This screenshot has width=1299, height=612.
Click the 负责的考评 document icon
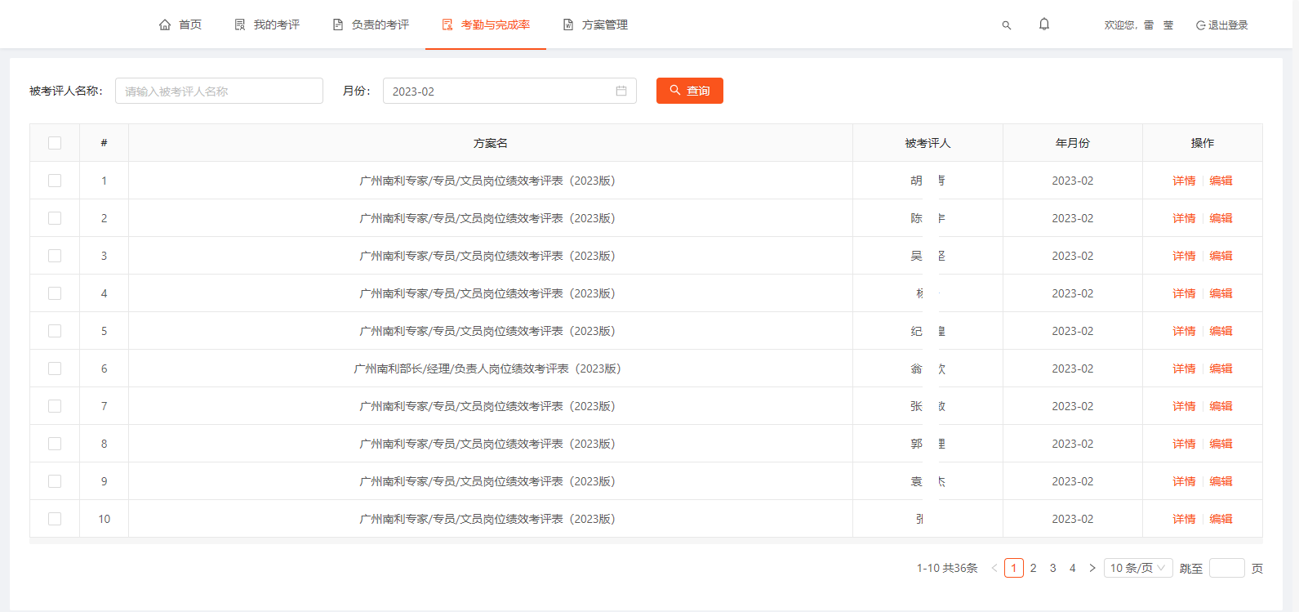coord(338,25)
